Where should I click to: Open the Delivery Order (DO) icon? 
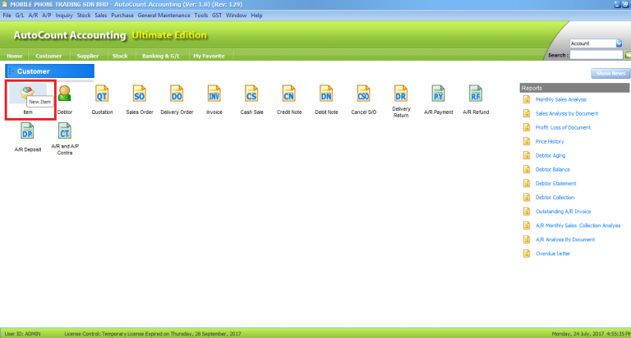pos(177,94)
